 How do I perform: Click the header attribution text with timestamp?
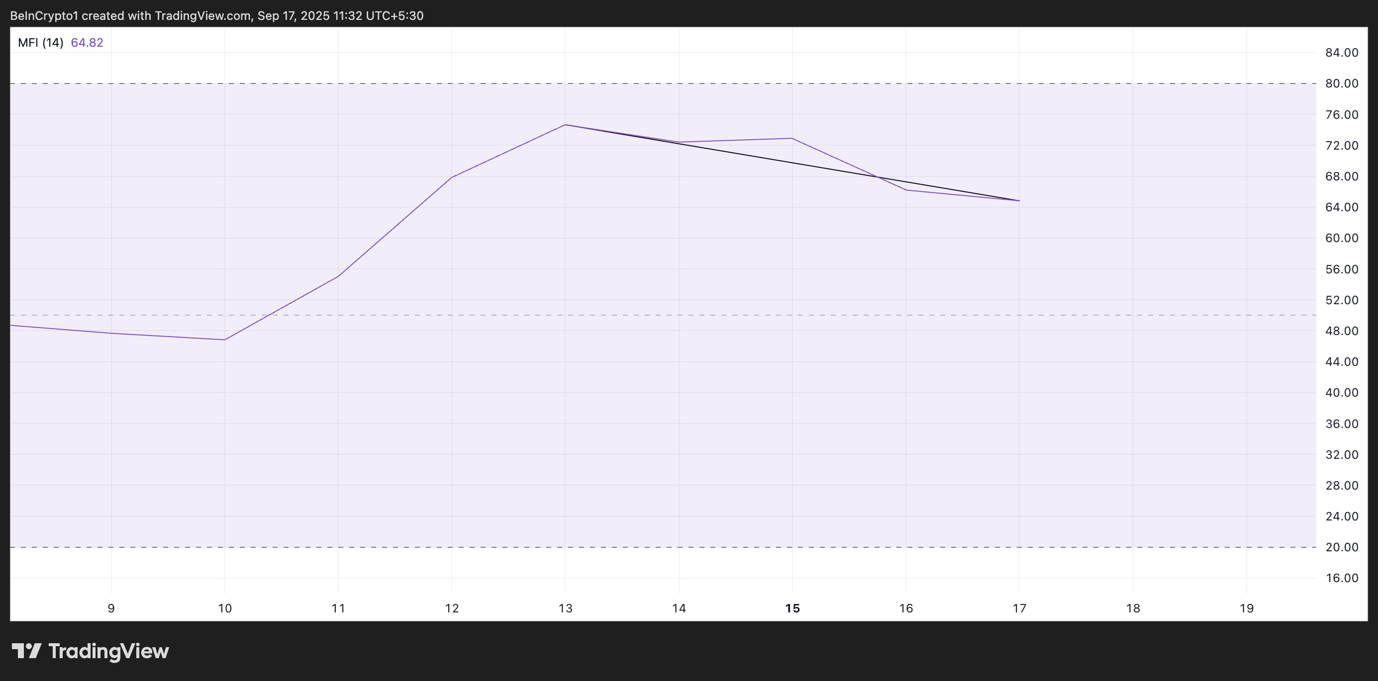pyautogui.click(x=217, y=15)
